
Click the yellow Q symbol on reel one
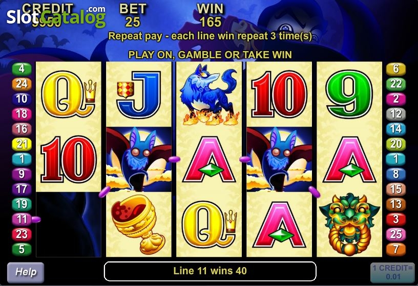click(x=69, y=94)
